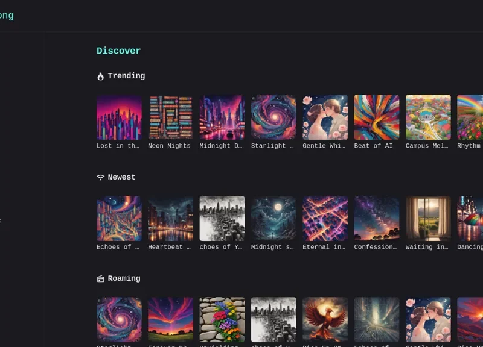Select the 'Lost in th…' skyline cover
Screen dimensions: 483x347
[x=119, y=117]
